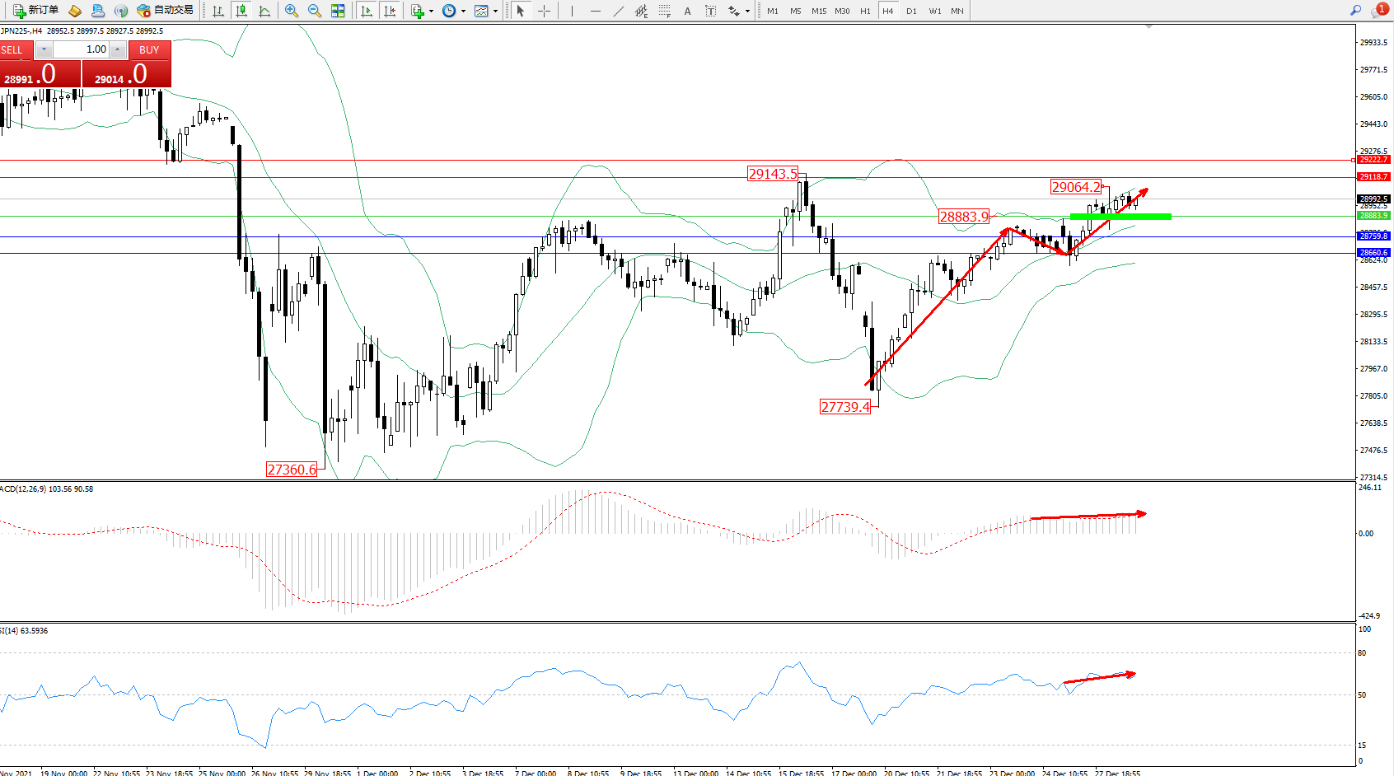
Task: Click the New Order (新订单) button
Action: [x=36, y=11]
